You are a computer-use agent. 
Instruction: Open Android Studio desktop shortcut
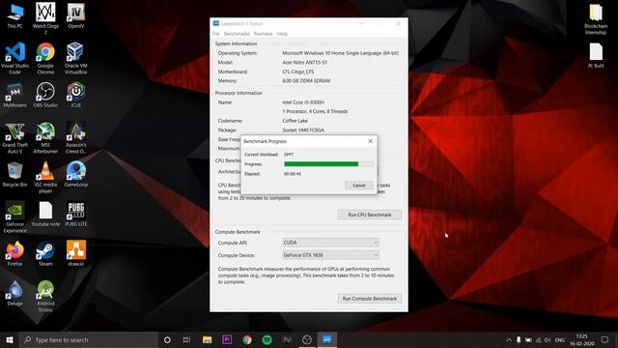click(45, 296)
